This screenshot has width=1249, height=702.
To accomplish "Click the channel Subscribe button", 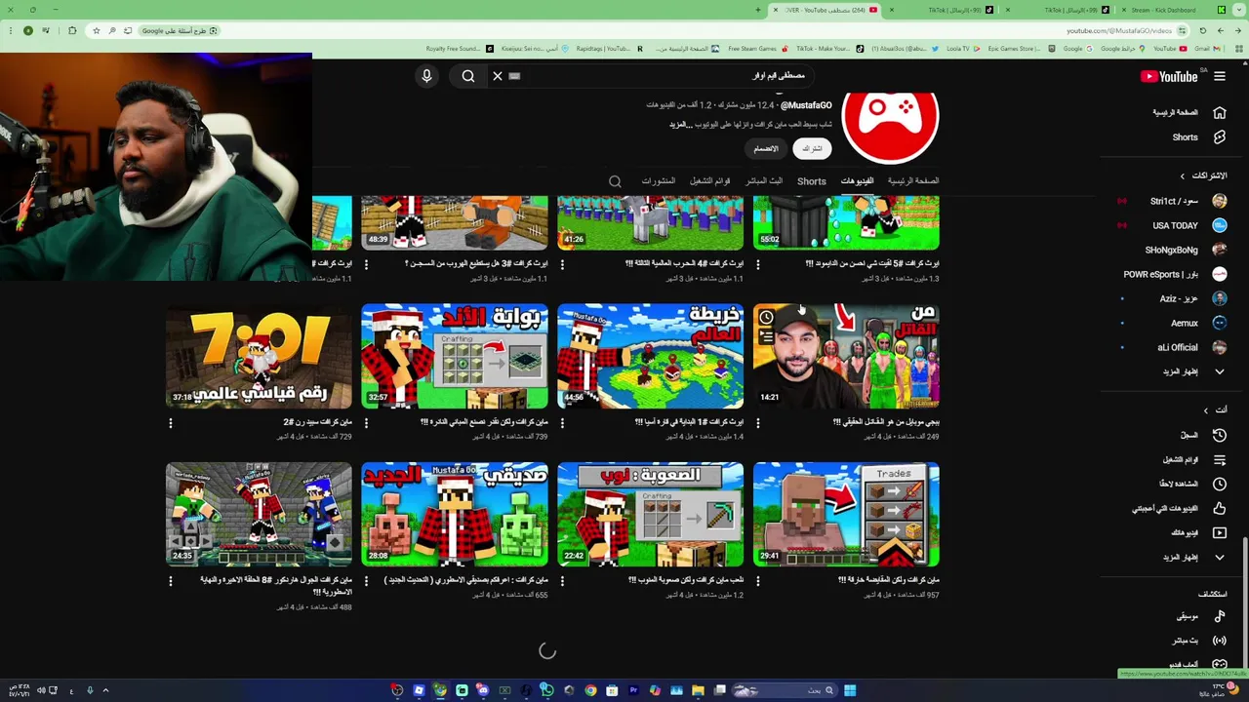I will point(813,148).
